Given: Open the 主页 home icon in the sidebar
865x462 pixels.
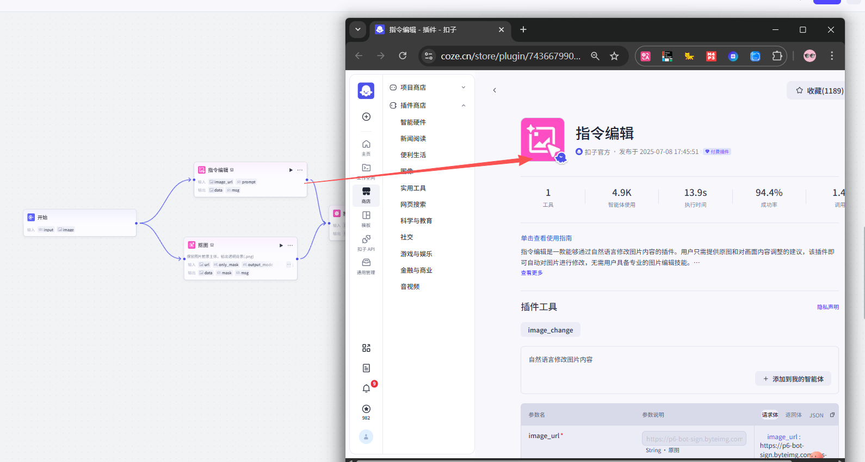Looking at the screenshot, I should (x=366, y=147).
